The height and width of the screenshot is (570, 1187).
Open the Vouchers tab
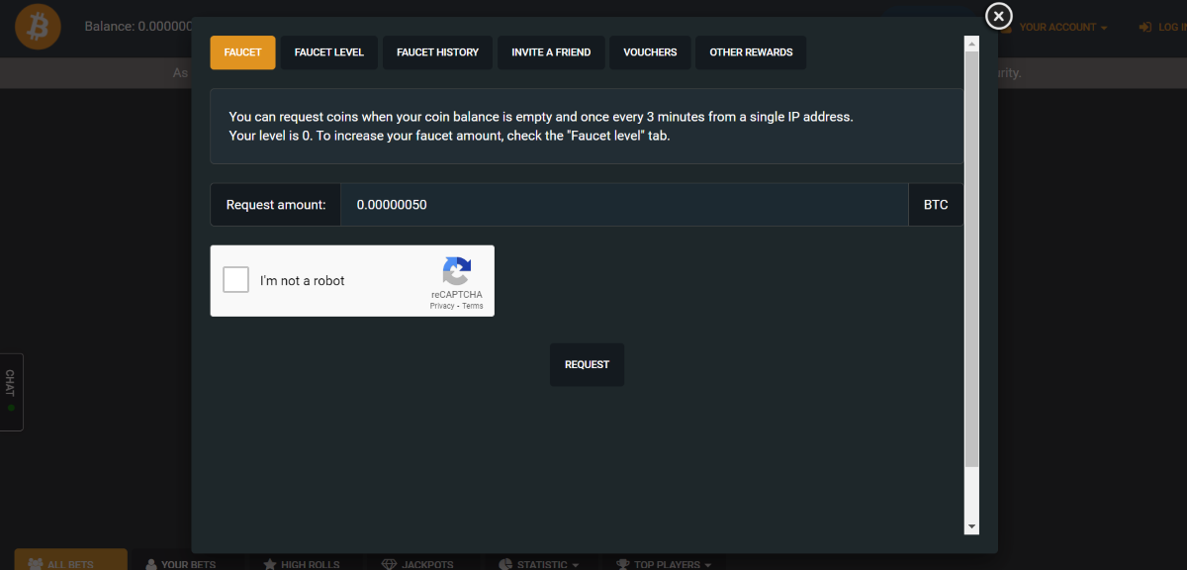pyautogui.click(x=650, y=52)
